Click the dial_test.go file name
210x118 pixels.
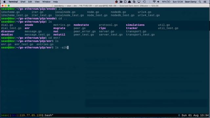coord(11,28)
